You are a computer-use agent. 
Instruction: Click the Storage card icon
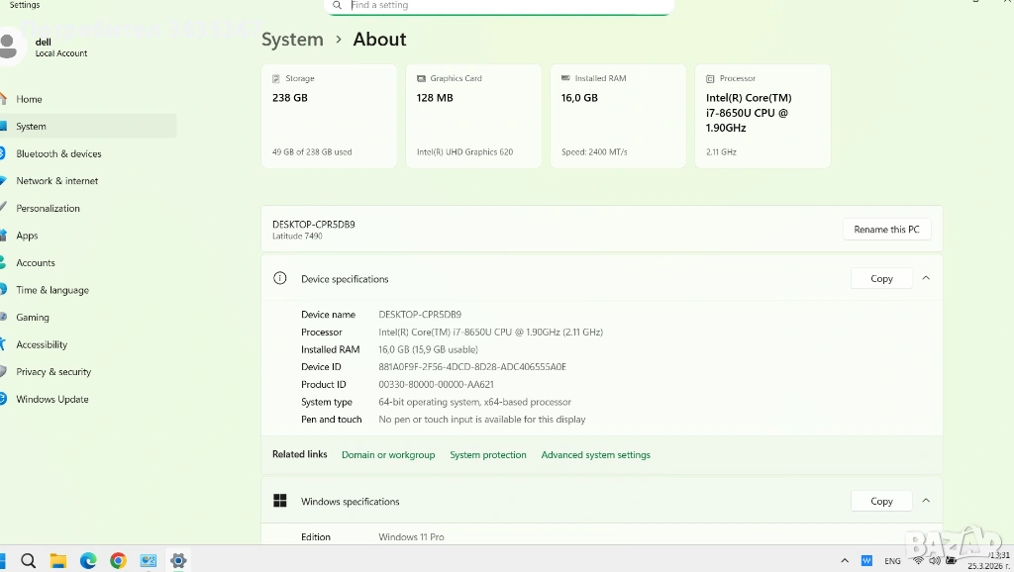(276, 78)
